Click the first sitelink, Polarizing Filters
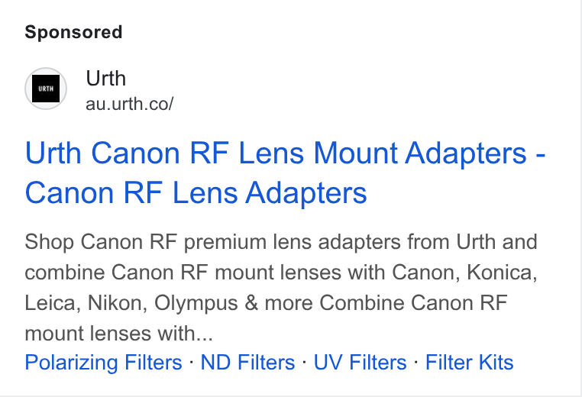582x397 pixels. (x=103, y=362)
